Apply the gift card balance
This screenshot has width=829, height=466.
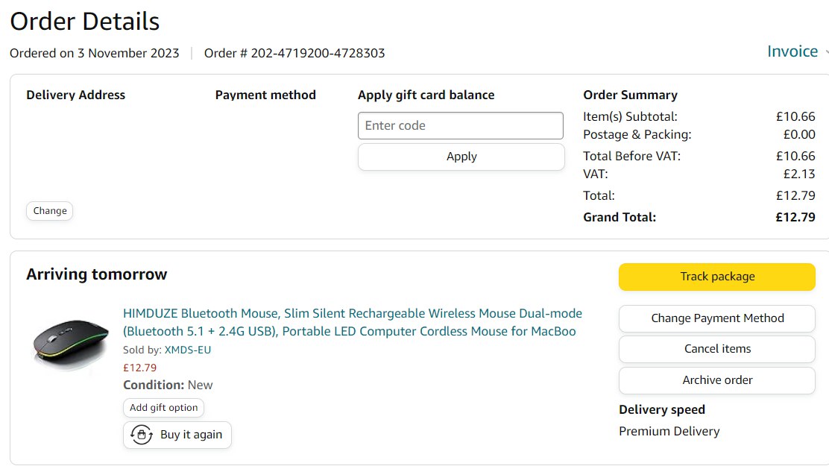pos(461,157)
